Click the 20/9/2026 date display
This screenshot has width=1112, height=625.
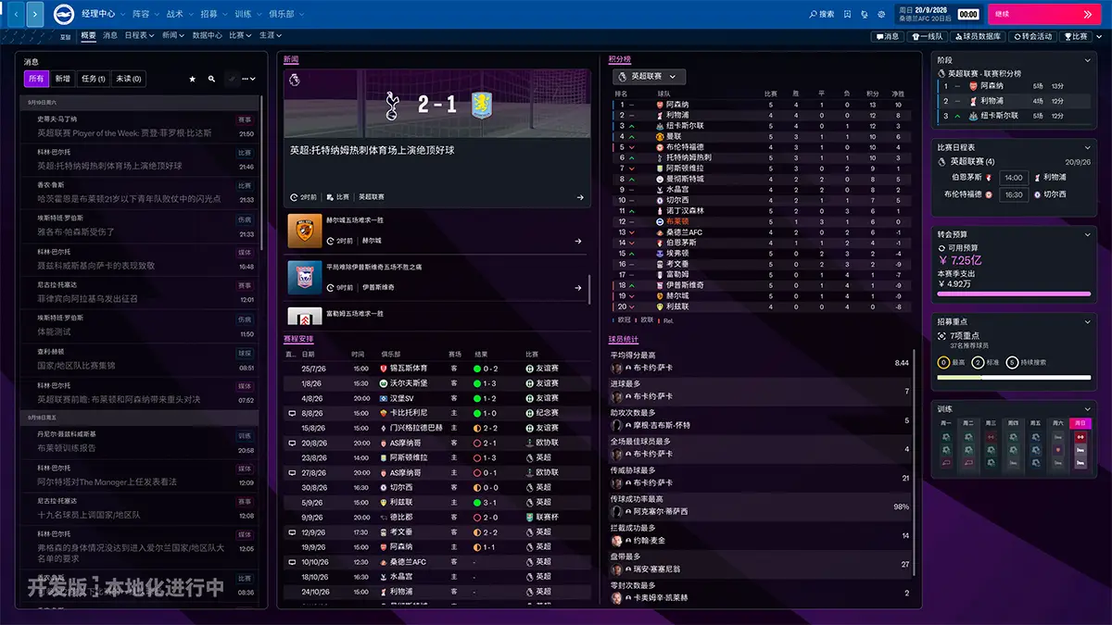point(929,9)
